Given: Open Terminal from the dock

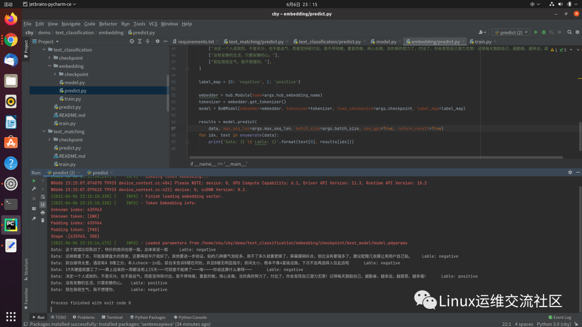Looking at the screenshot, I should point(11,204).
